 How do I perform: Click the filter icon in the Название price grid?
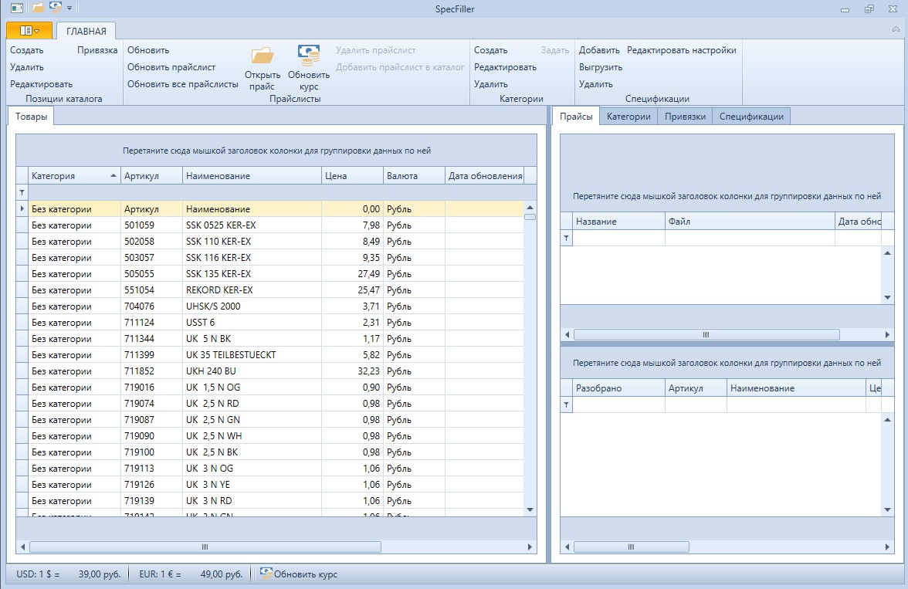tap(566, 239)
